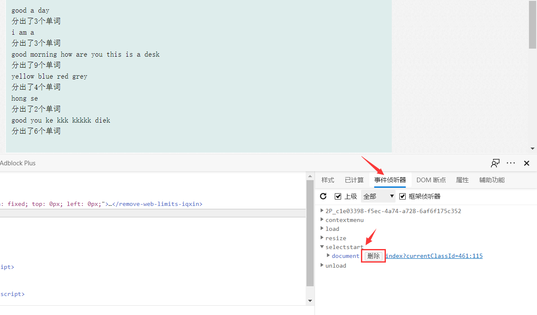Click the contextmenu event name
Screen dimensions: 537x315
point(344,220)
